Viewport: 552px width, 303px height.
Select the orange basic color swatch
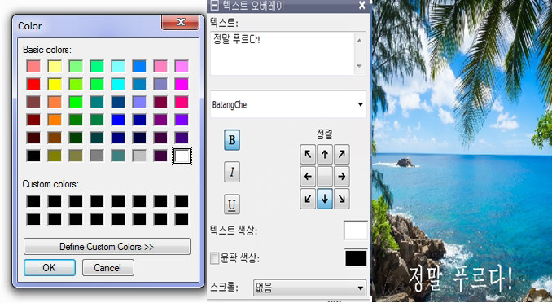point(55,120)
